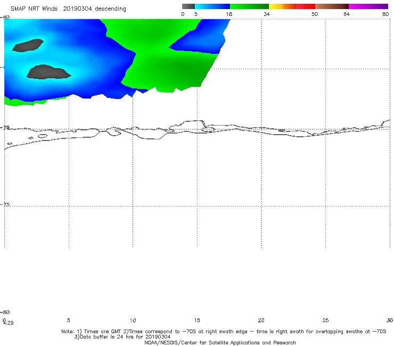This screenshot has width=394, height=346.
Task: Click the latitude axis label "-60"
Action: click(x=5, y=17)
